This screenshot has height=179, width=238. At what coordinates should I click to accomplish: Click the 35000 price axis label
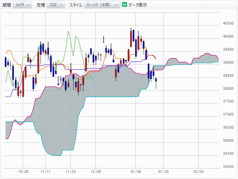[228, 167]
